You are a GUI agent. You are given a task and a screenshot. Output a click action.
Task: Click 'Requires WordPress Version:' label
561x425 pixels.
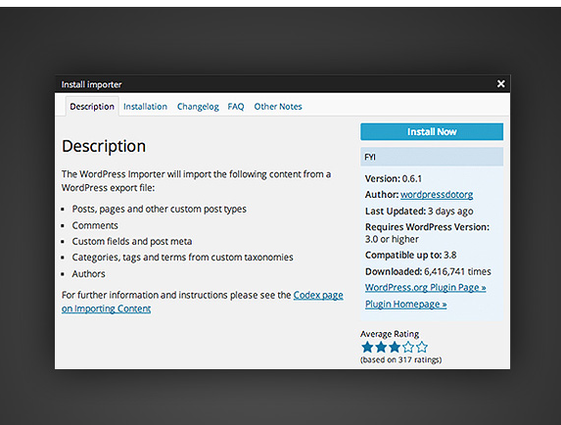tap(427, 227)
